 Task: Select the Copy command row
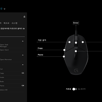[x=12, y=73]
